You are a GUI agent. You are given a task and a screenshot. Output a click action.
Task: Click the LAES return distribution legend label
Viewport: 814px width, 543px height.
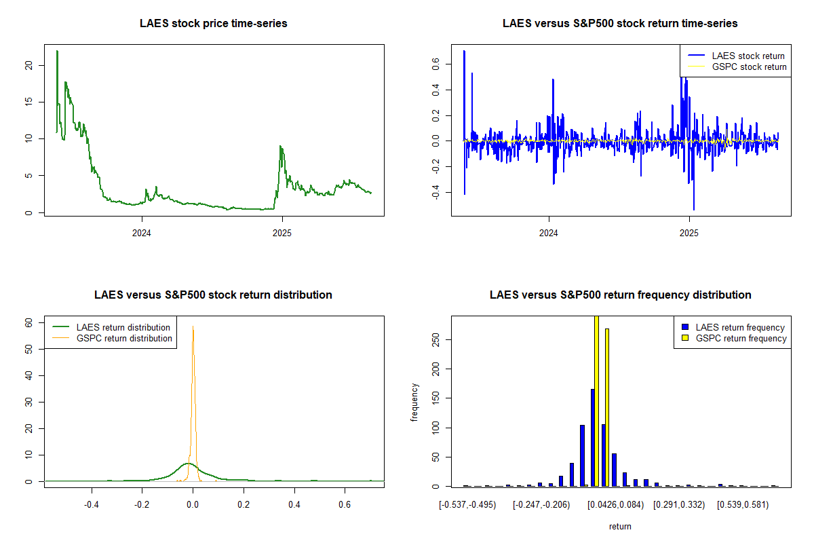[123, 328]
